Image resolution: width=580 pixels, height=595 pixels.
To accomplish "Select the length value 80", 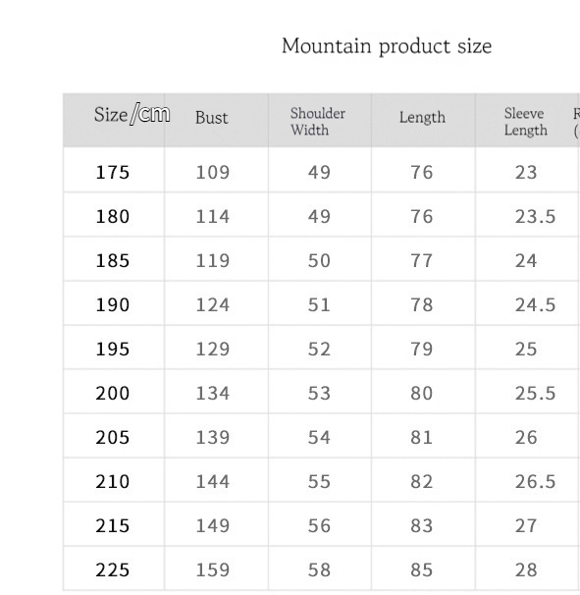I will point(421,393).
